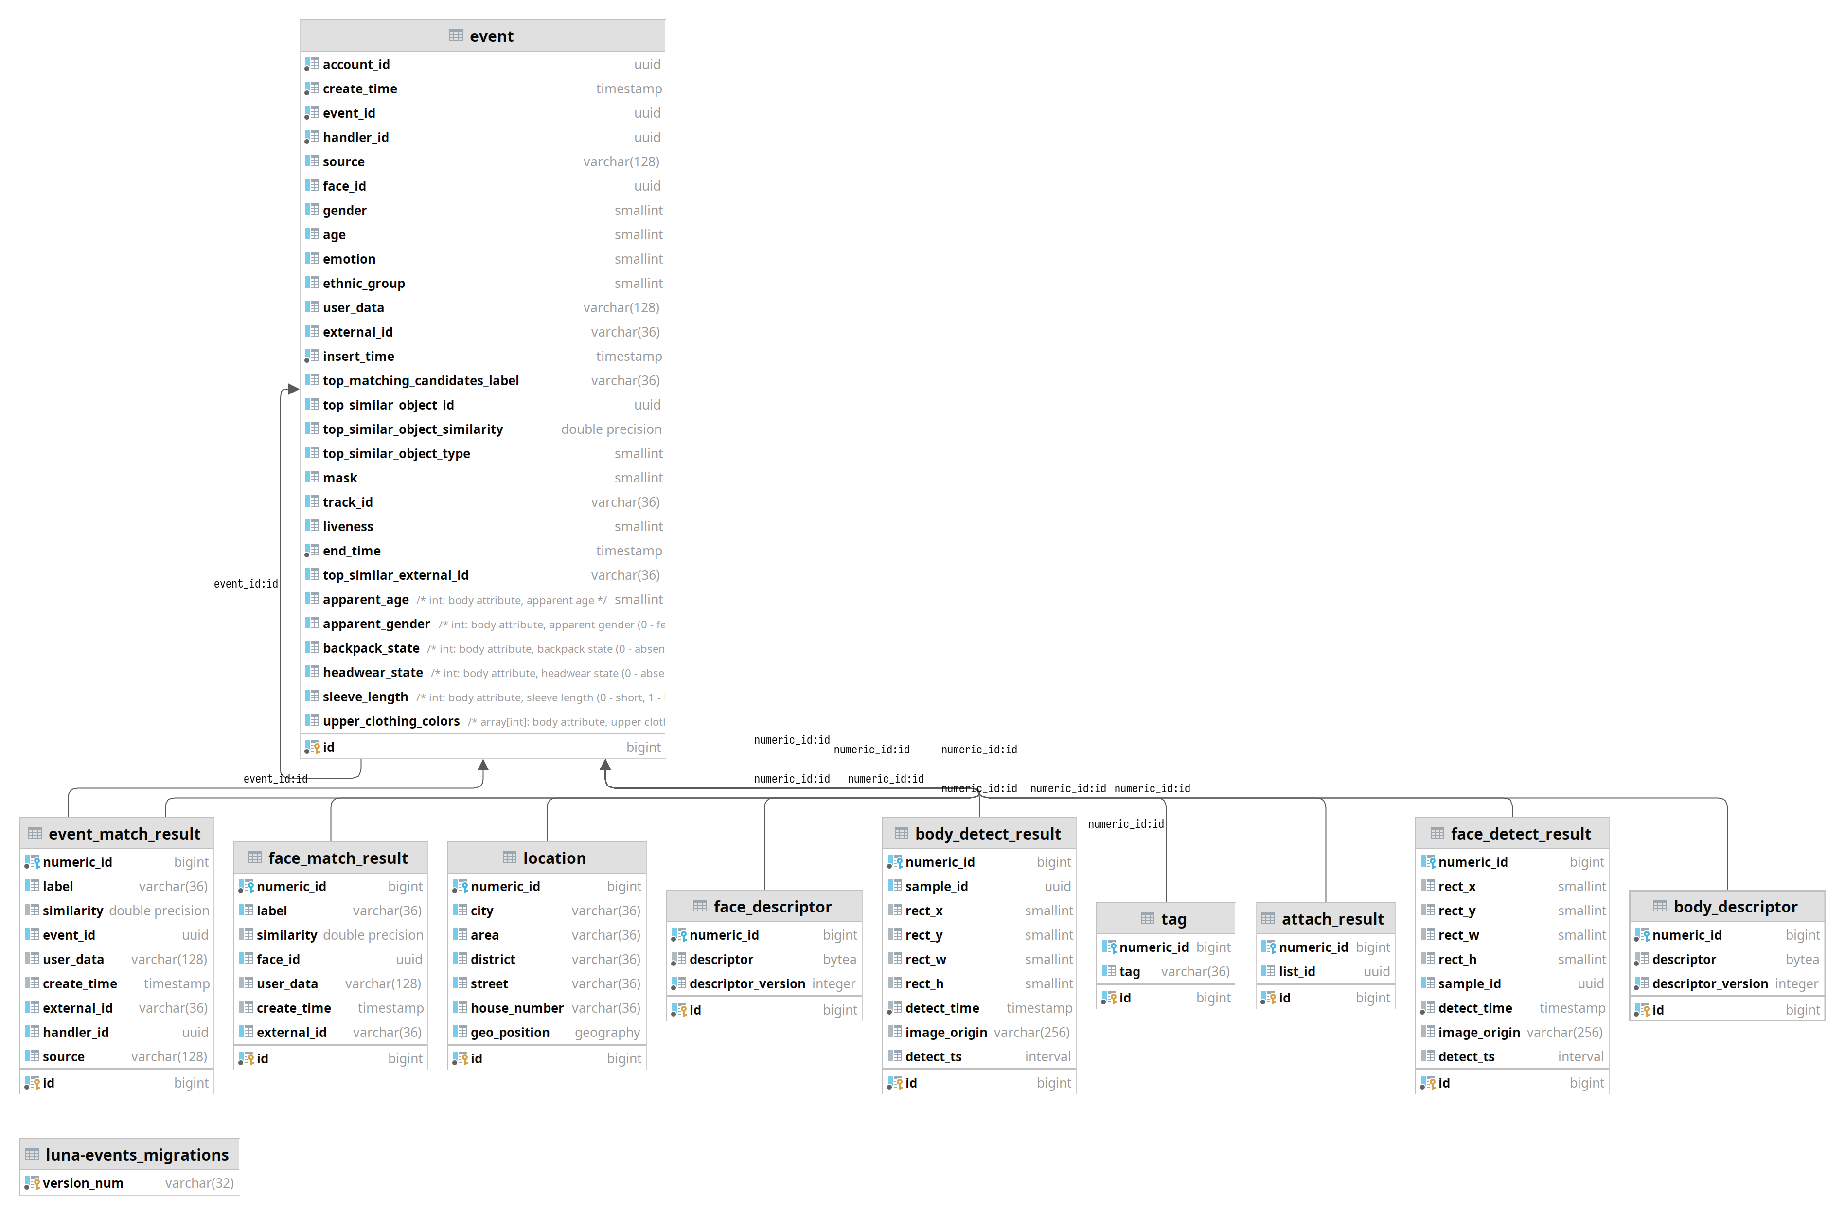Select the similarity column in event_match_result
Image resolution: width=1845 pixels, height=1215 pixels.
coord(116,911)
